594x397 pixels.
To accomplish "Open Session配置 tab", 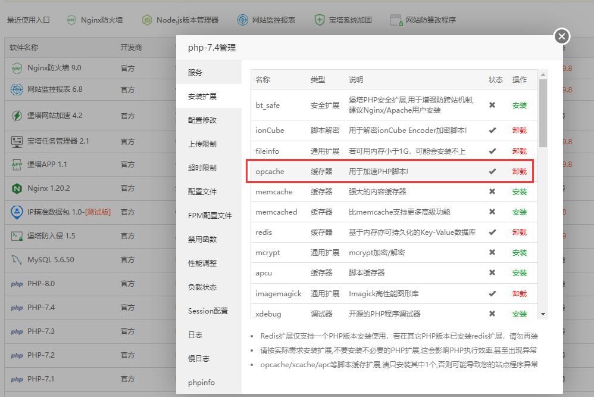I will pos(209,311).
